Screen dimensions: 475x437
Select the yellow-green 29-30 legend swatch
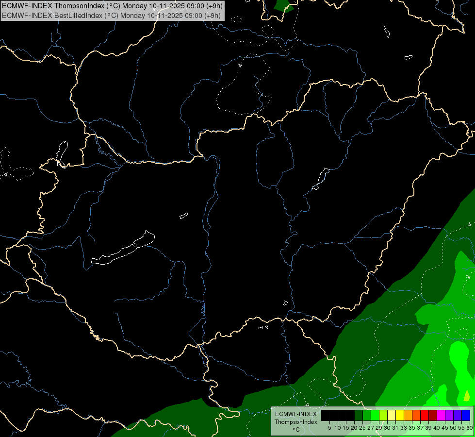coord(383,415)
